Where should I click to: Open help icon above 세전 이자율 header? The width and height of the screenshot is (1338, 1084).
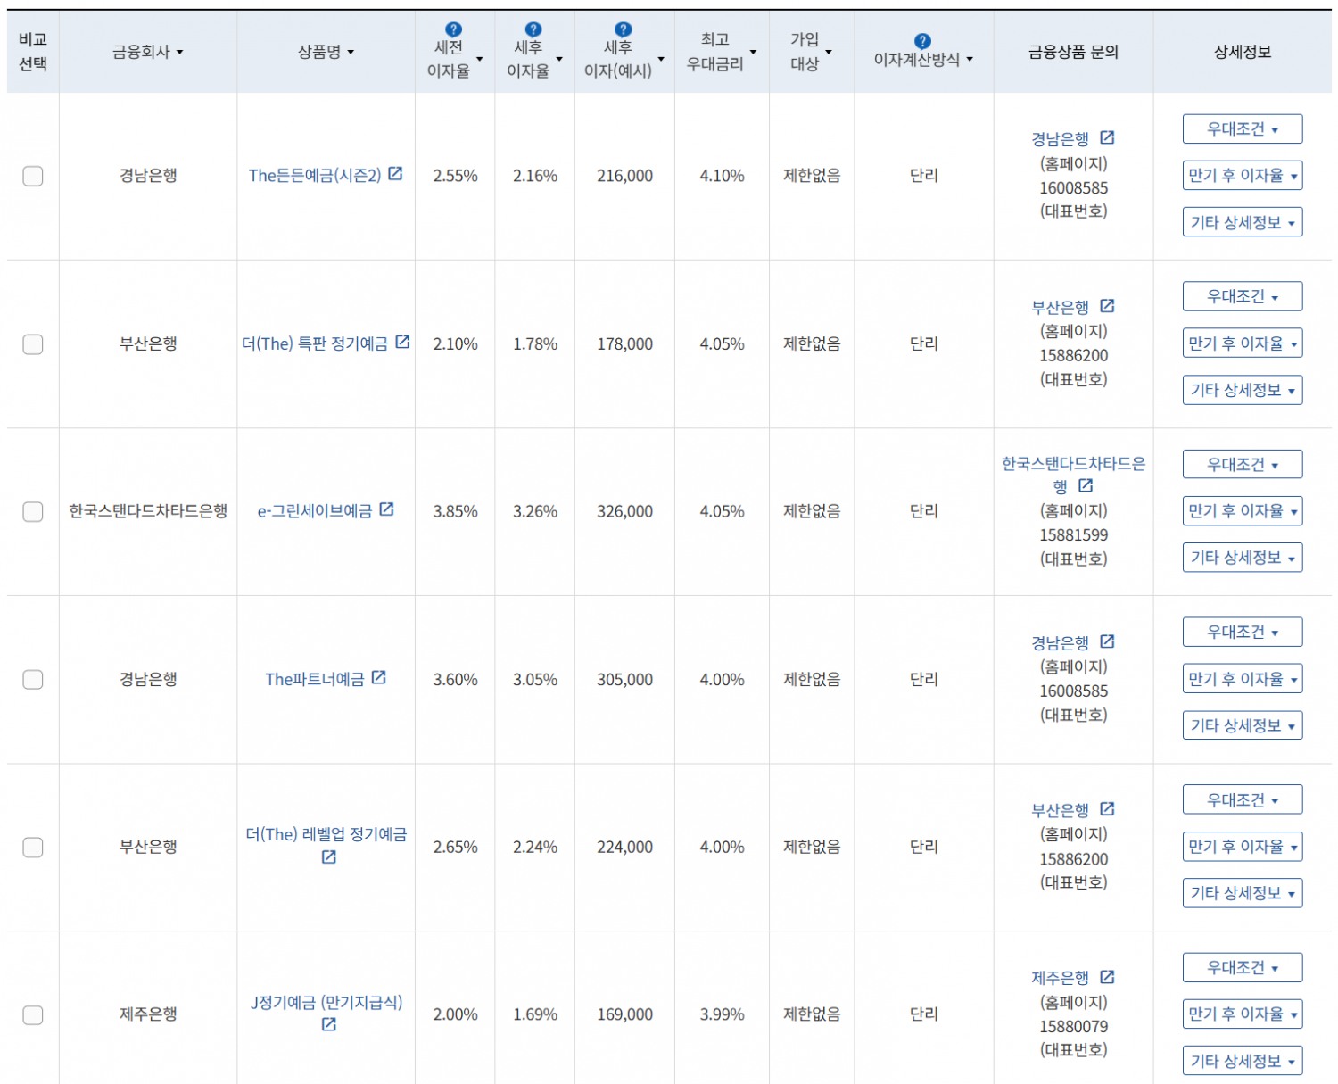point(453,29)
